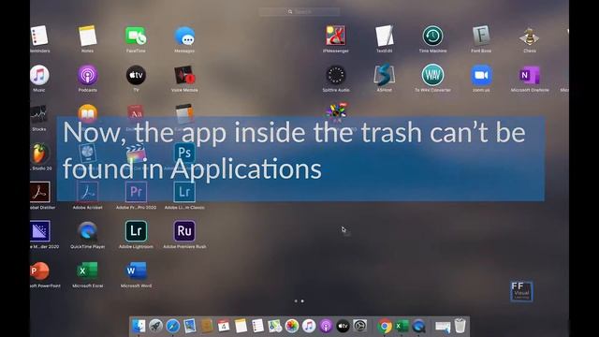Open Maps from the Dock
This screenshot has width=599, height=337.
(274, 326)
